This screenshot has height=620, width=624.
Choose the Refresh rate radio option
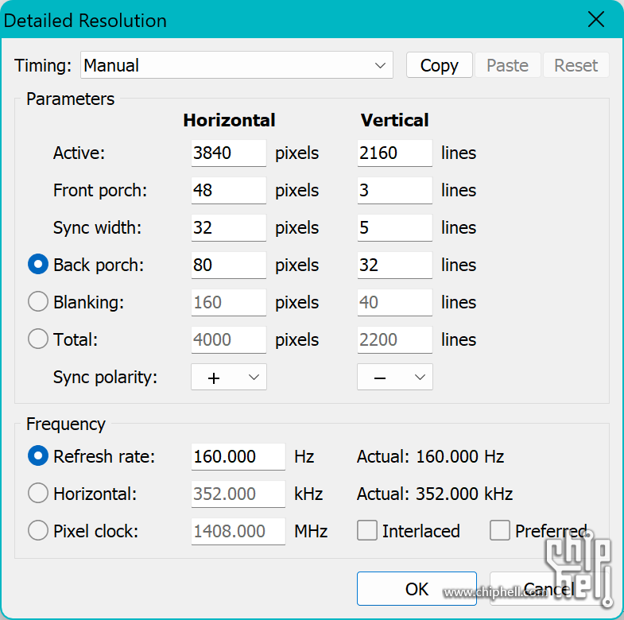click(x=38, y=456)
